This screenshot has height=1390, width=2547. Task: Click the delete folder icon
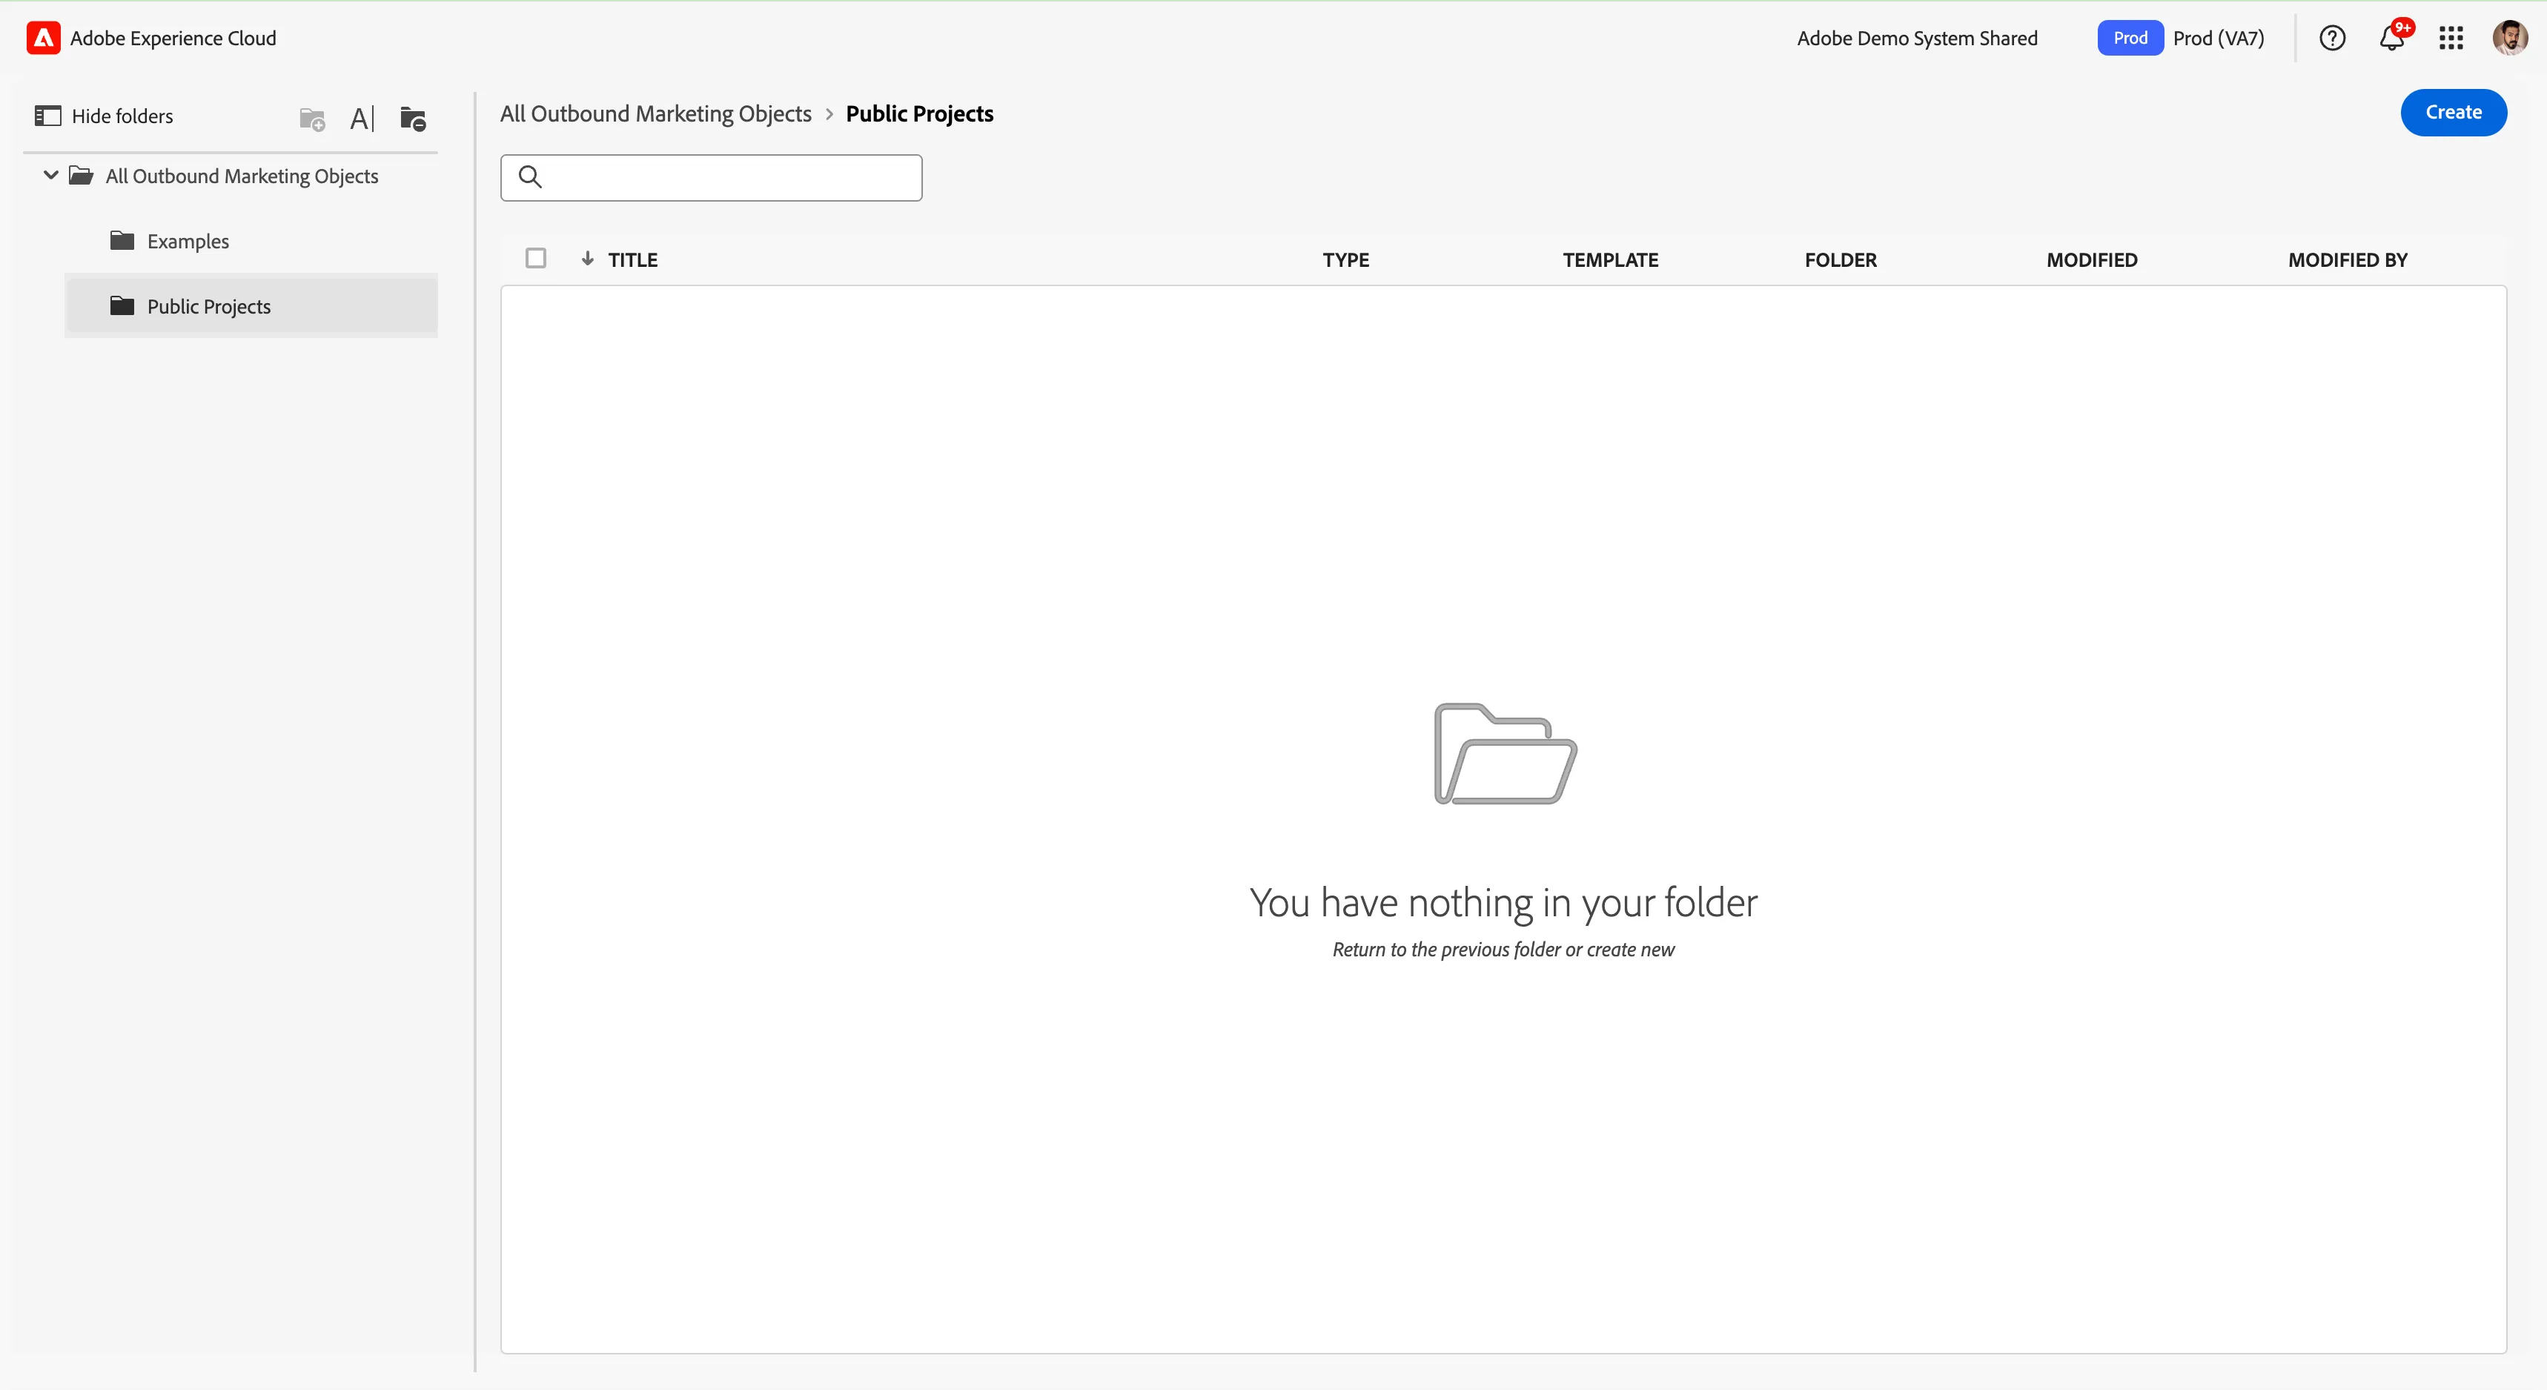tap(412, 119)
